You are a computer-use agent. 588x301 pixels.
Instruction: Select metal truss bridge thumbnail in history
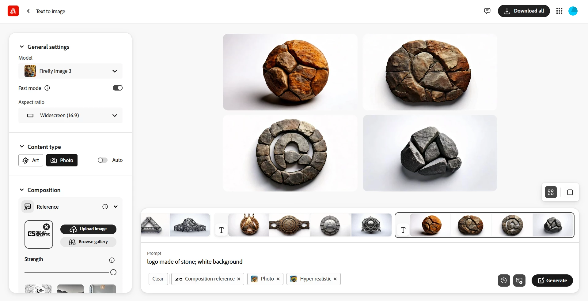(x=190, y=225)
